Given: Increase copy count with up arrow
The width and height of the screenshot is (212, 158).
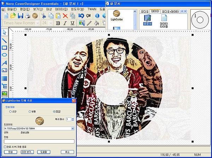Looking at the screenshot, I should (x=73, y=118).
